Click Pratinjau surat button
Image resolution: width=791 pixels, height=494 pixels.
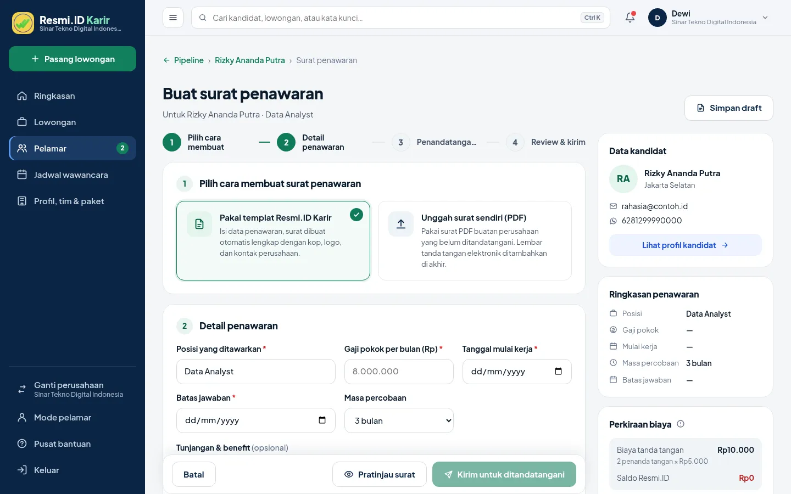coord(380,474)
